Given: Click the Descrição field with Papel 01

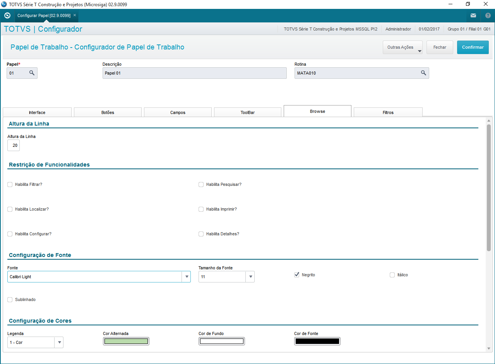Looking at the screenshot, I should (195, 73).
